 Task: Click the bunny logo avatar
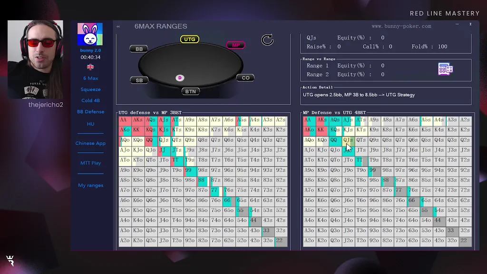tap(90, 34)
